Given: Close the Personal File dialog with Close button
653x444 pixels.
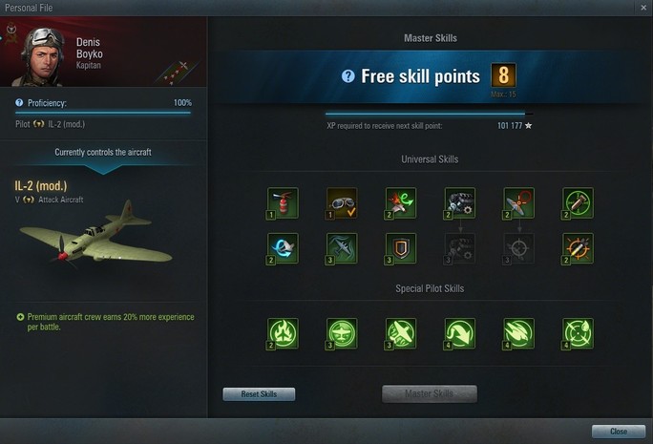Looking at the screenshot, I should point(619,432).
